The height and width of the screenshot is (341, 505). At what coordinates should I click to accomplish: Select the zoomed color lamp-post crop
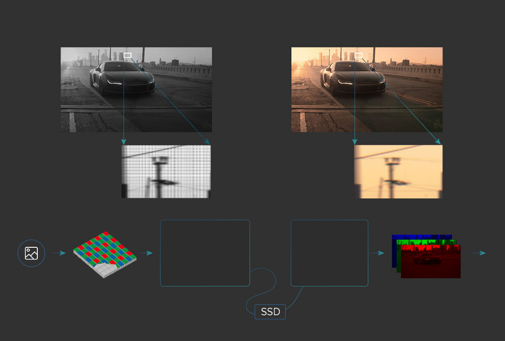(398, 172)
